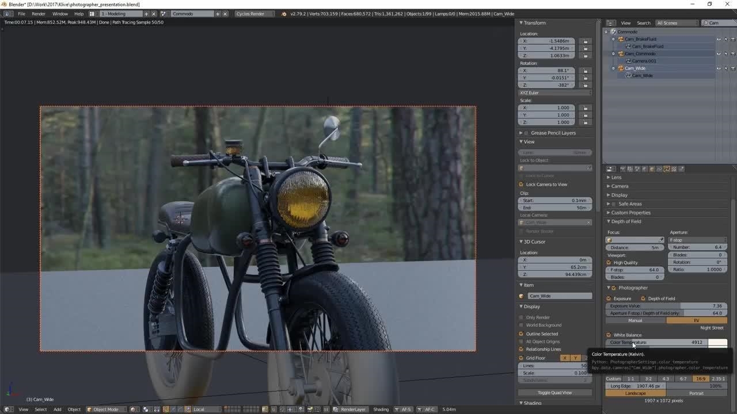The height and width of the screenshot is (414, 737).
Task: Click camera data icon next to Camera.001
Action: click(628, 61)
